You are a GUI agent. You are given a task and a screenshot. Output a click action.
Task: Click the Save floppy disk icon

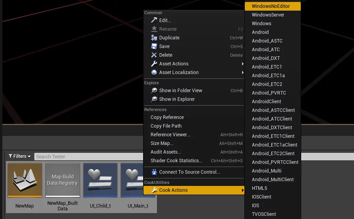tap(154, 46)
